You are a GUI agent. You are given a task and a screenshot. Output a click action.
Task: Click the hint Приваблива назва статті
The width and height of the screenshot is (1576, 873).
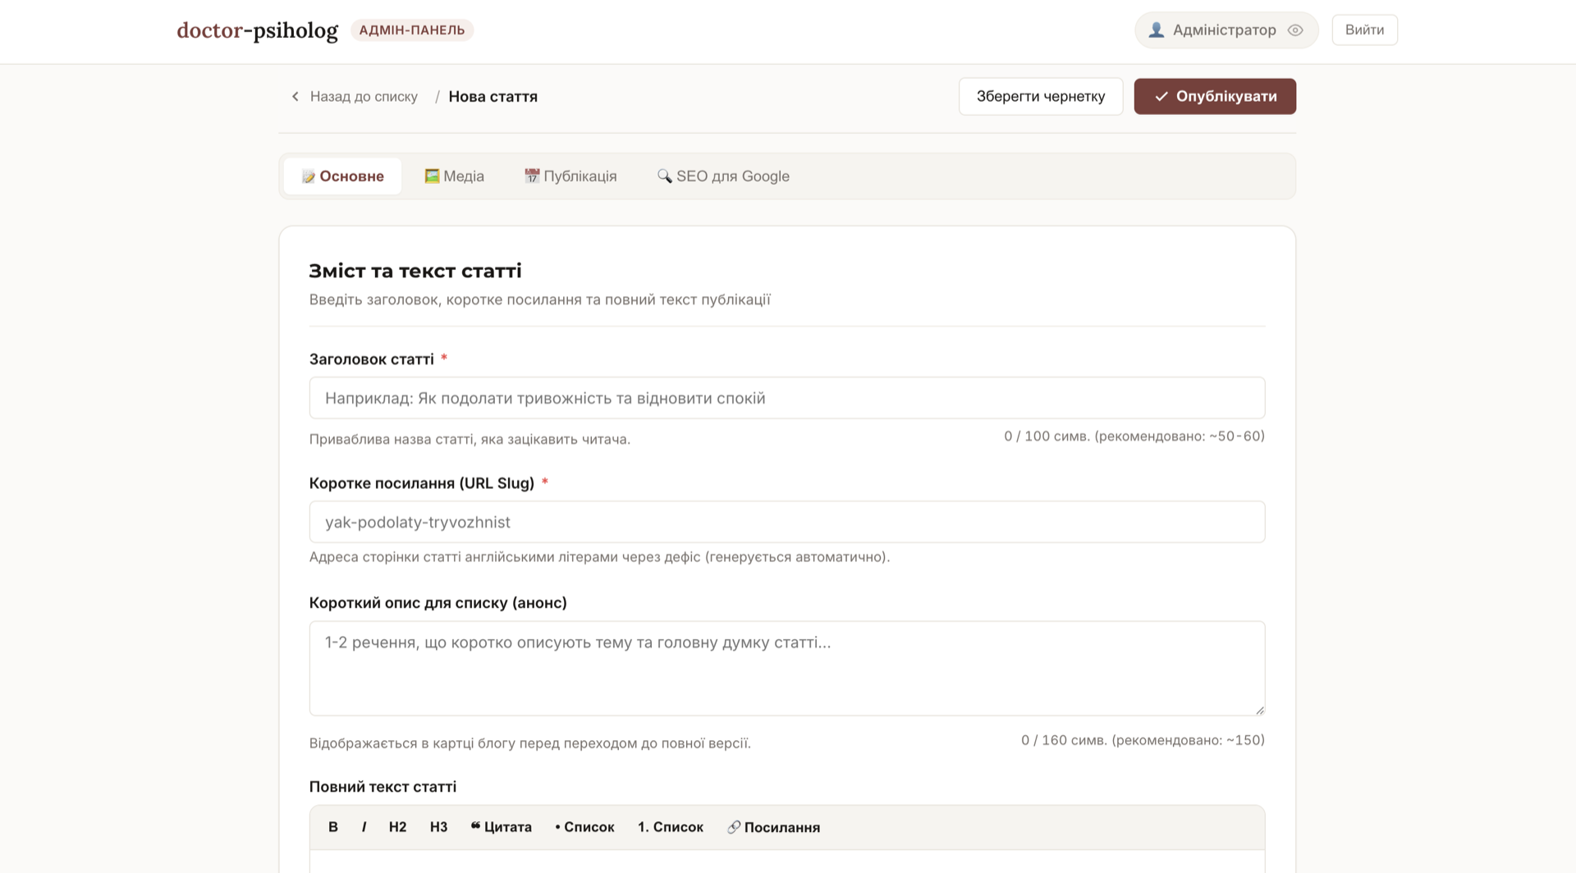pyautogui.click(x=470, y=440)
